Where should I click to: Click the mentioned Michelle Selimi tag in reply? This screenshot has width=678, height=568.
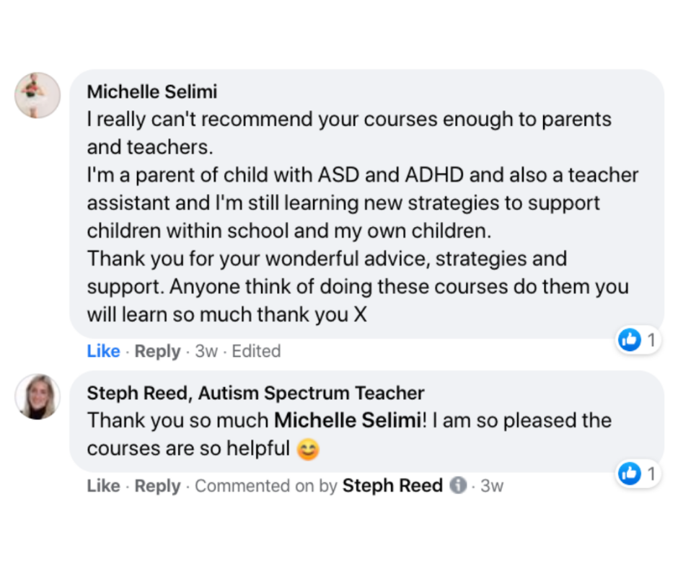tap(348, 420)
